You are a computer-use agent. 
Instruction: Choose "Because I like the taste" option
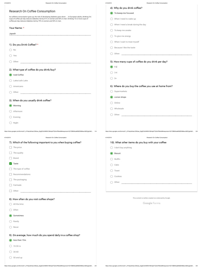(112, 48)
